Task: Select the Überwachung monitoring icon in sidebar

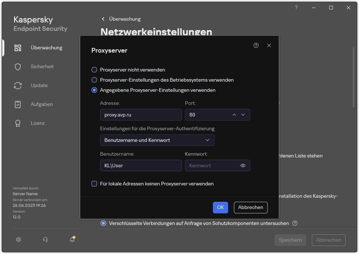Action: 18,48
